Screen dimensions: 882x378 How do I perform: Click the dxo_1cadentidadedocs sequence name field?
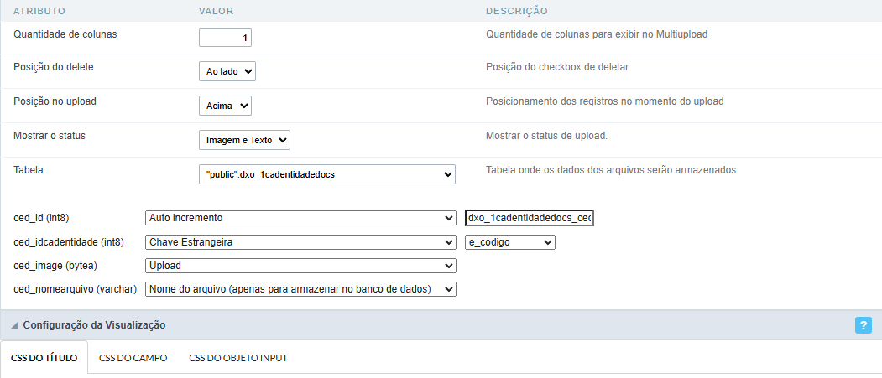point(530,218)
